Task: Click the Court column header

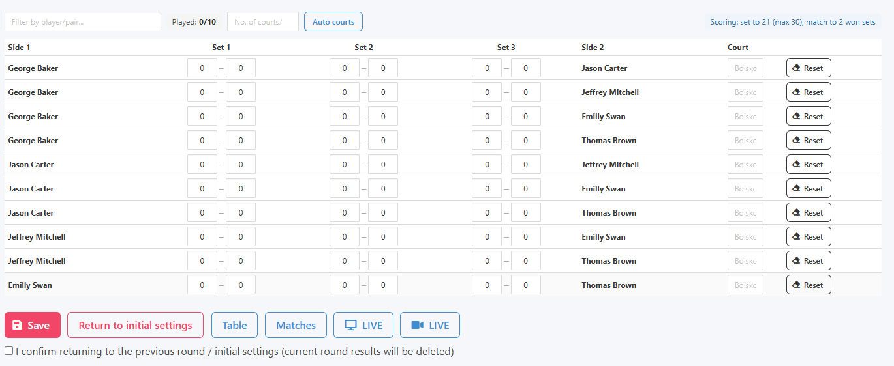Action: point(738,48)
